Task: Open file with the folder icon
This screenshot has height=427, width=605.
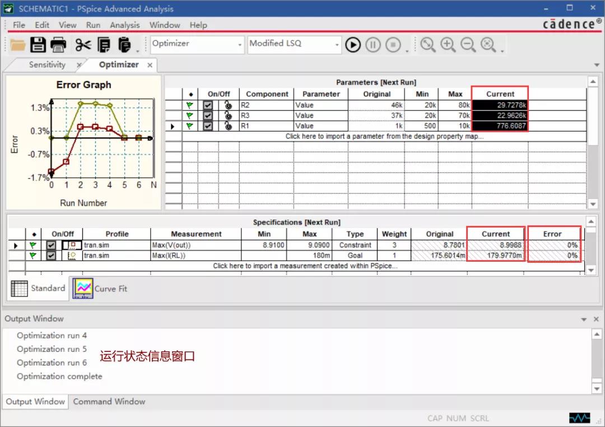Action: [x=17, y=45]
